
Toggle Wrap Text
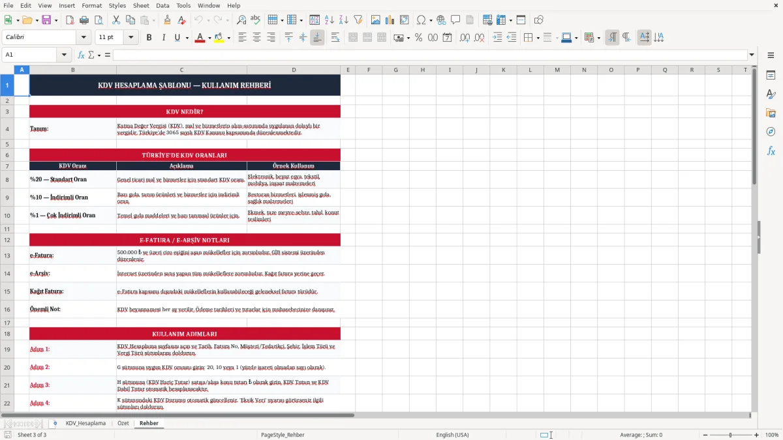[335, 38]
